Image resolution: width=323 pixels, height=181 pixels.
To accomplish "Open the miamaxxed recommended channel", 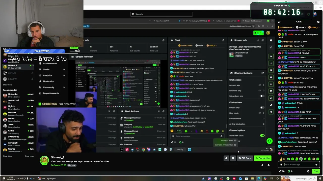I will 18,102.
